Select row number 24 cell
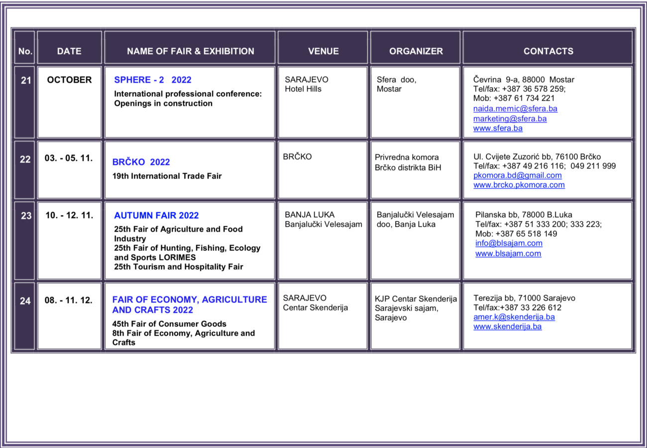Screen dimensions: 647x448 [25, 301]
